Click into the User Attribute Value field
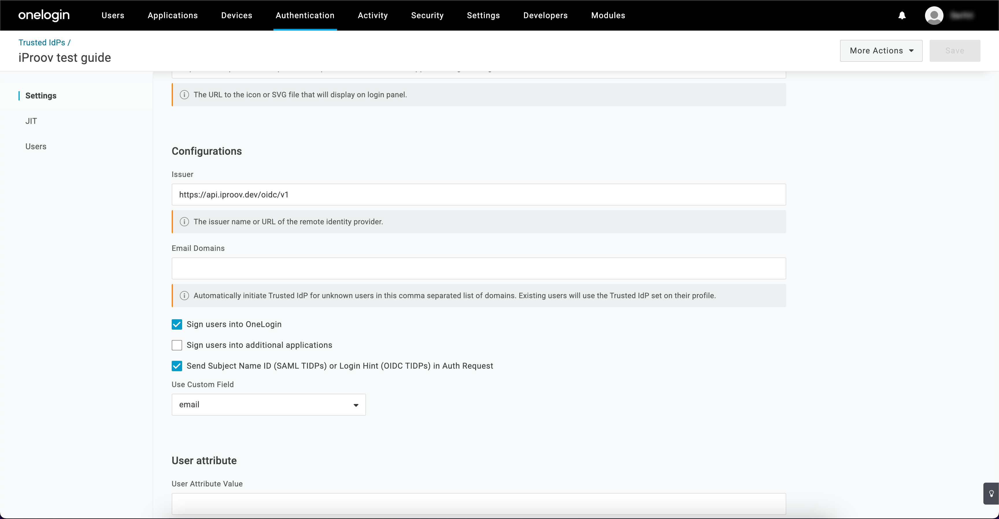The height and width of the screenshot is (519, 999). pyautogui.click(x=479, y=504)
